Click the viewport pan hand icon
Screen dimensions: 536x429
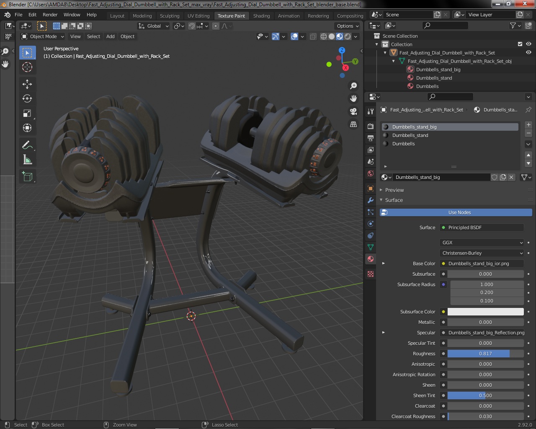tap(353, 98)
